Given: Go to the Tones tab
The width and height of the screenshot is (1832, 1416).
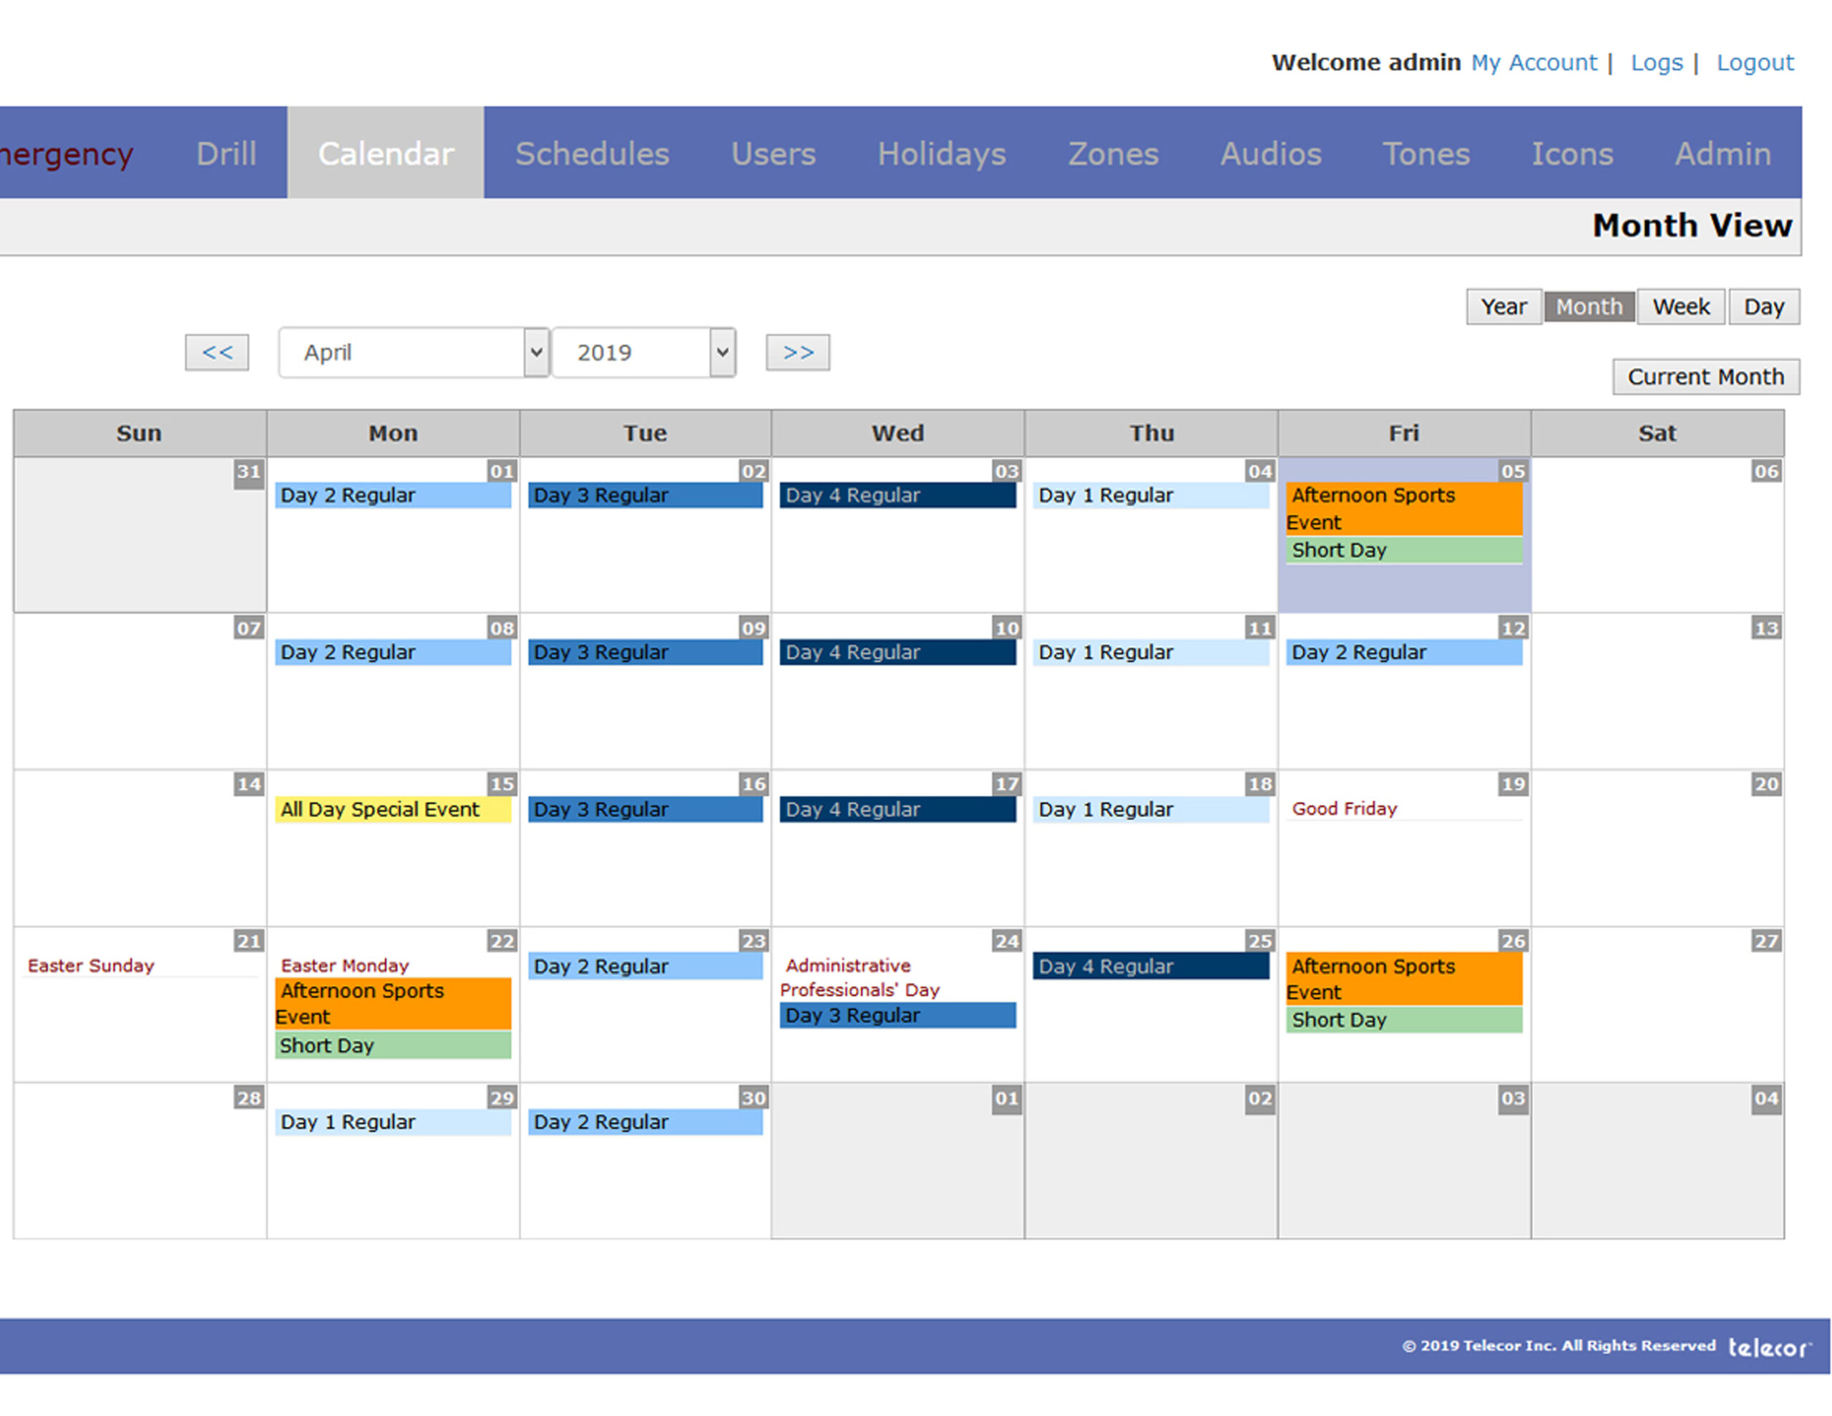Looking at the screenshot, I should click(x=1426, y=154).
